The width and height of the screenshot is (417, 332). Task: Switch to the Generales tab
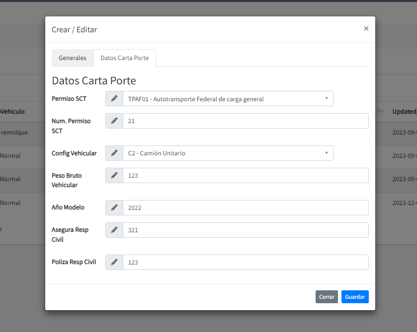click(x=73, y=58)
